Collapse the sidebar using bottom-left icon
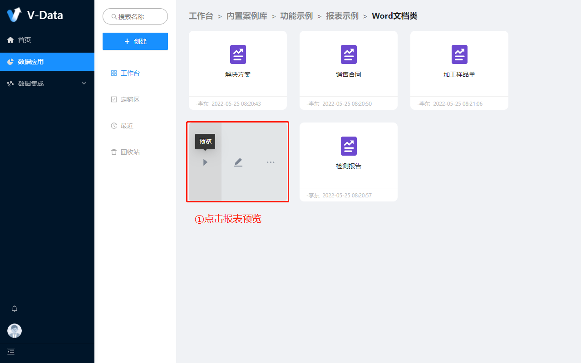The width and height of the screenshot is (581, 363). coord(11,351)
